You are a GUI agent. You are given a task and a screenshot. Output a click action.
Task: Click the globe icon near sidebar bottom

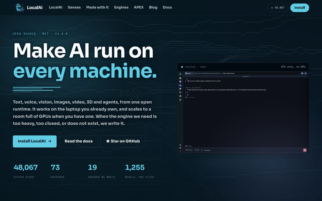click(180, 145)
